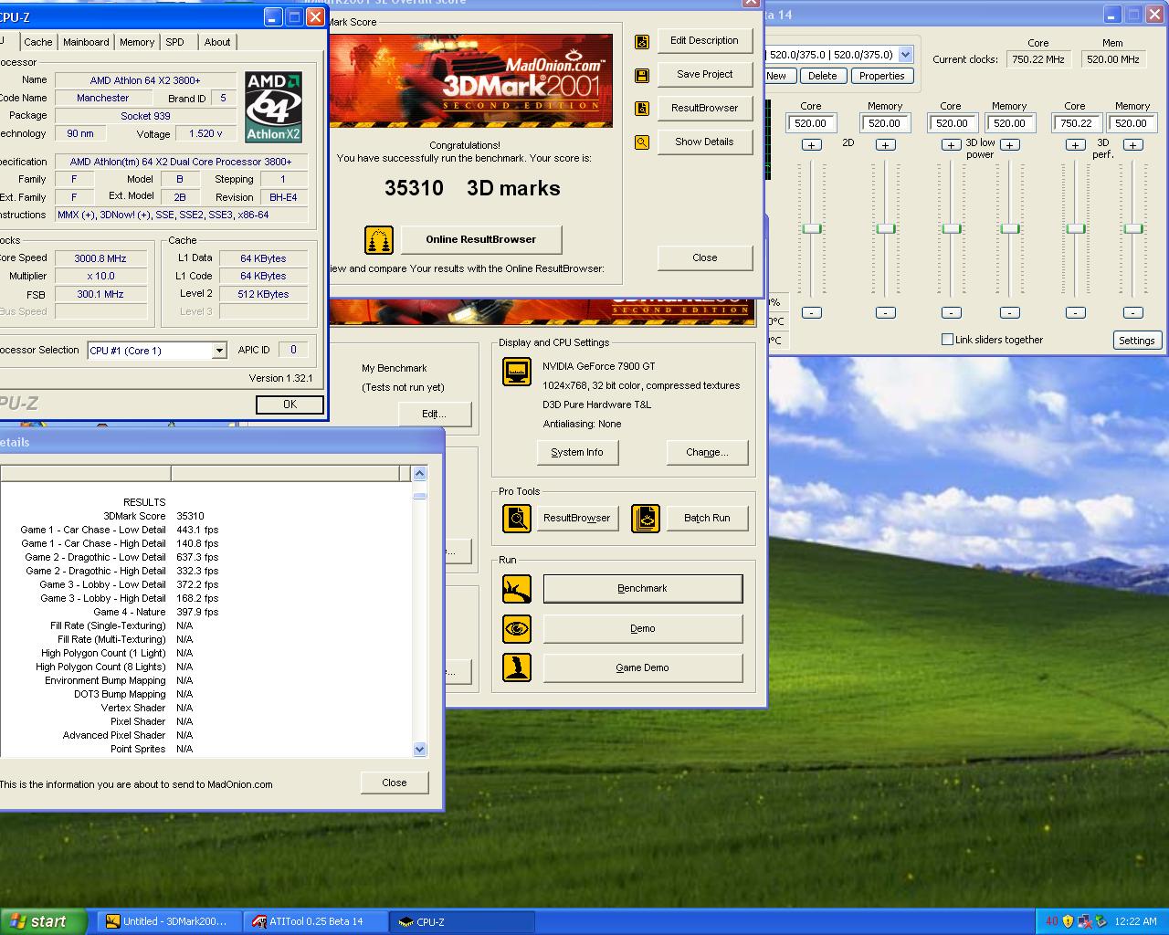Click the System Info button
This screenshot has width=1169, height=935.
577,453
